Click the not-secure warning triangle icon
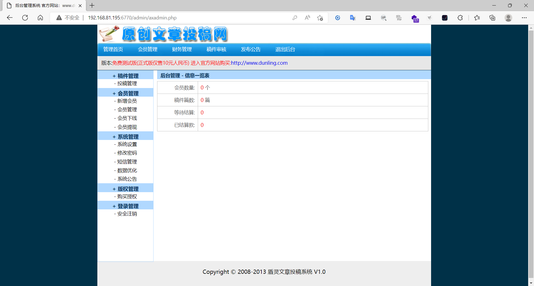This screenshot has height=286, width=534. pos(59,18)
